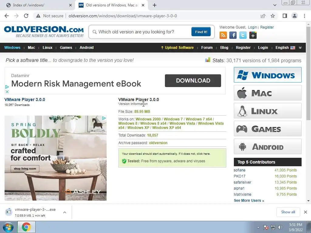This screenshot has height=233, width=311.
Task: Click See More Users link
Action: pos(249,201)
